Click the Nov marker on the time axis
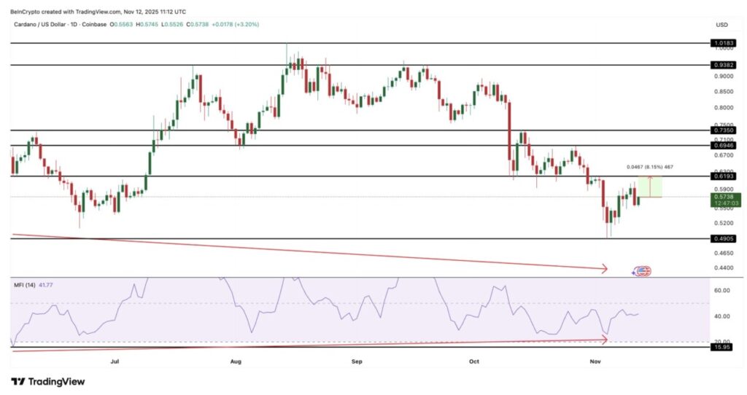Image resolution: width=747 pixels, height=395 pixels. [x=595, y=361]
